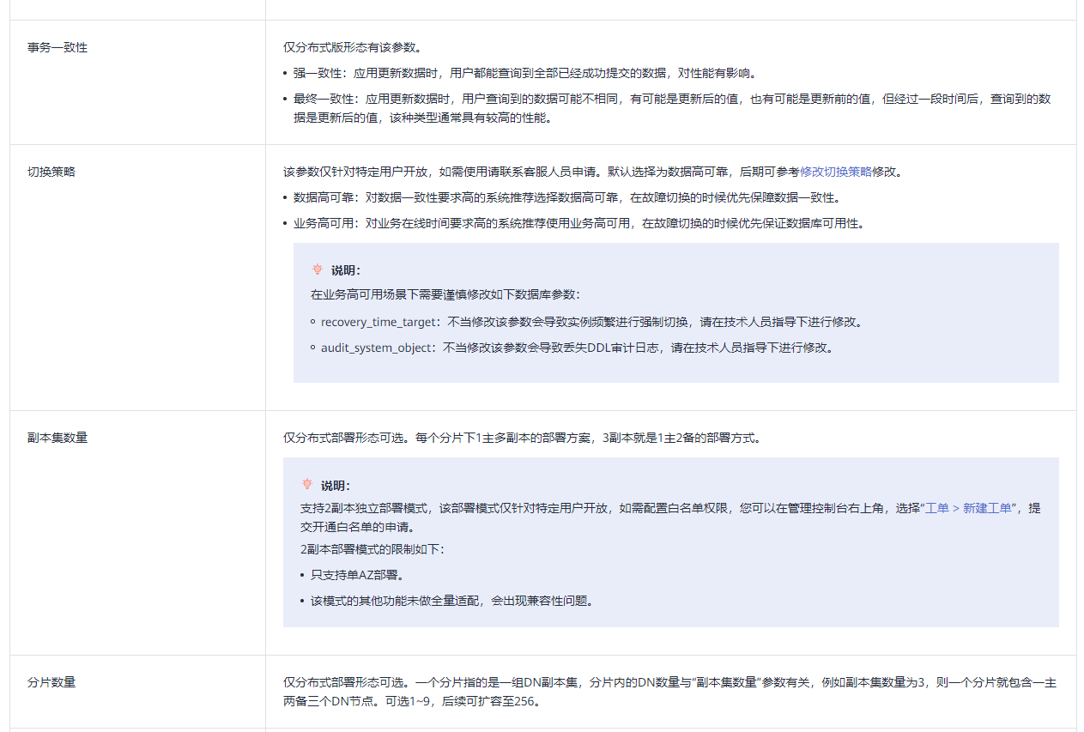Select the 分片数量 parameter name cell
The image size is (1084, 732).
137,692
